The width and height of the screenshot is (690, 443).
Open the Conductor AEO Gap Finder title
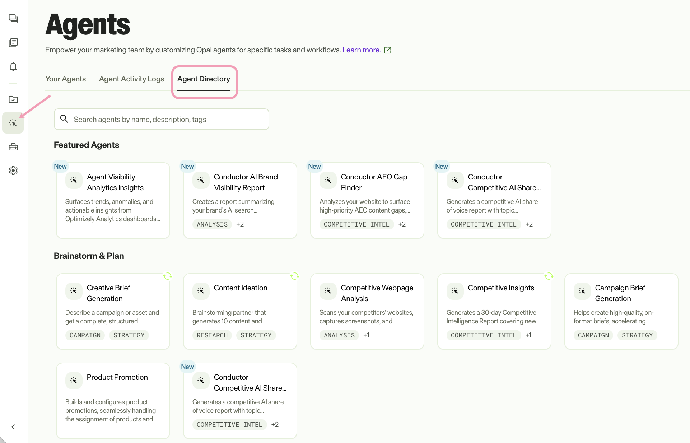[374, 182]
